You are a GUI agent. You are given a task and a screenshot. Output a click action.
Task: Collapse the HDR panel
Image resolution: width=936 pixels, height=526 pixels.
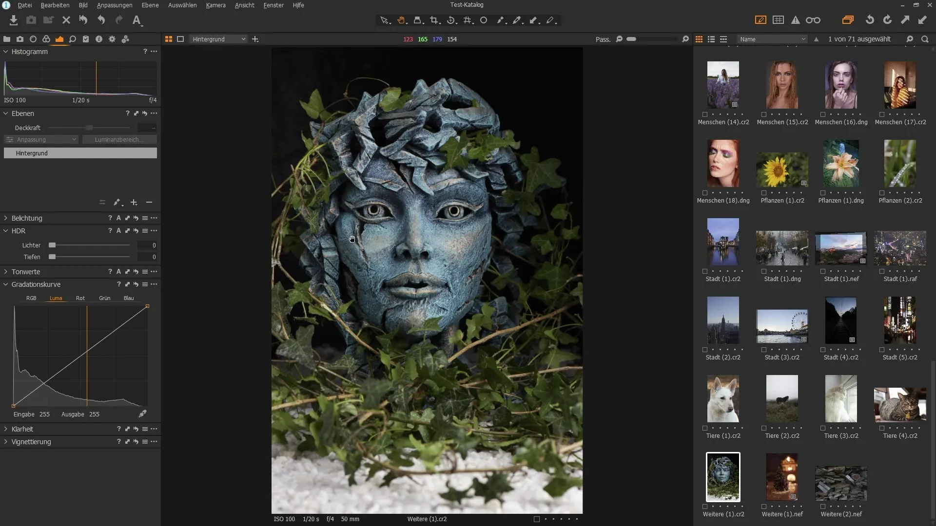click(x=6, y=230)
